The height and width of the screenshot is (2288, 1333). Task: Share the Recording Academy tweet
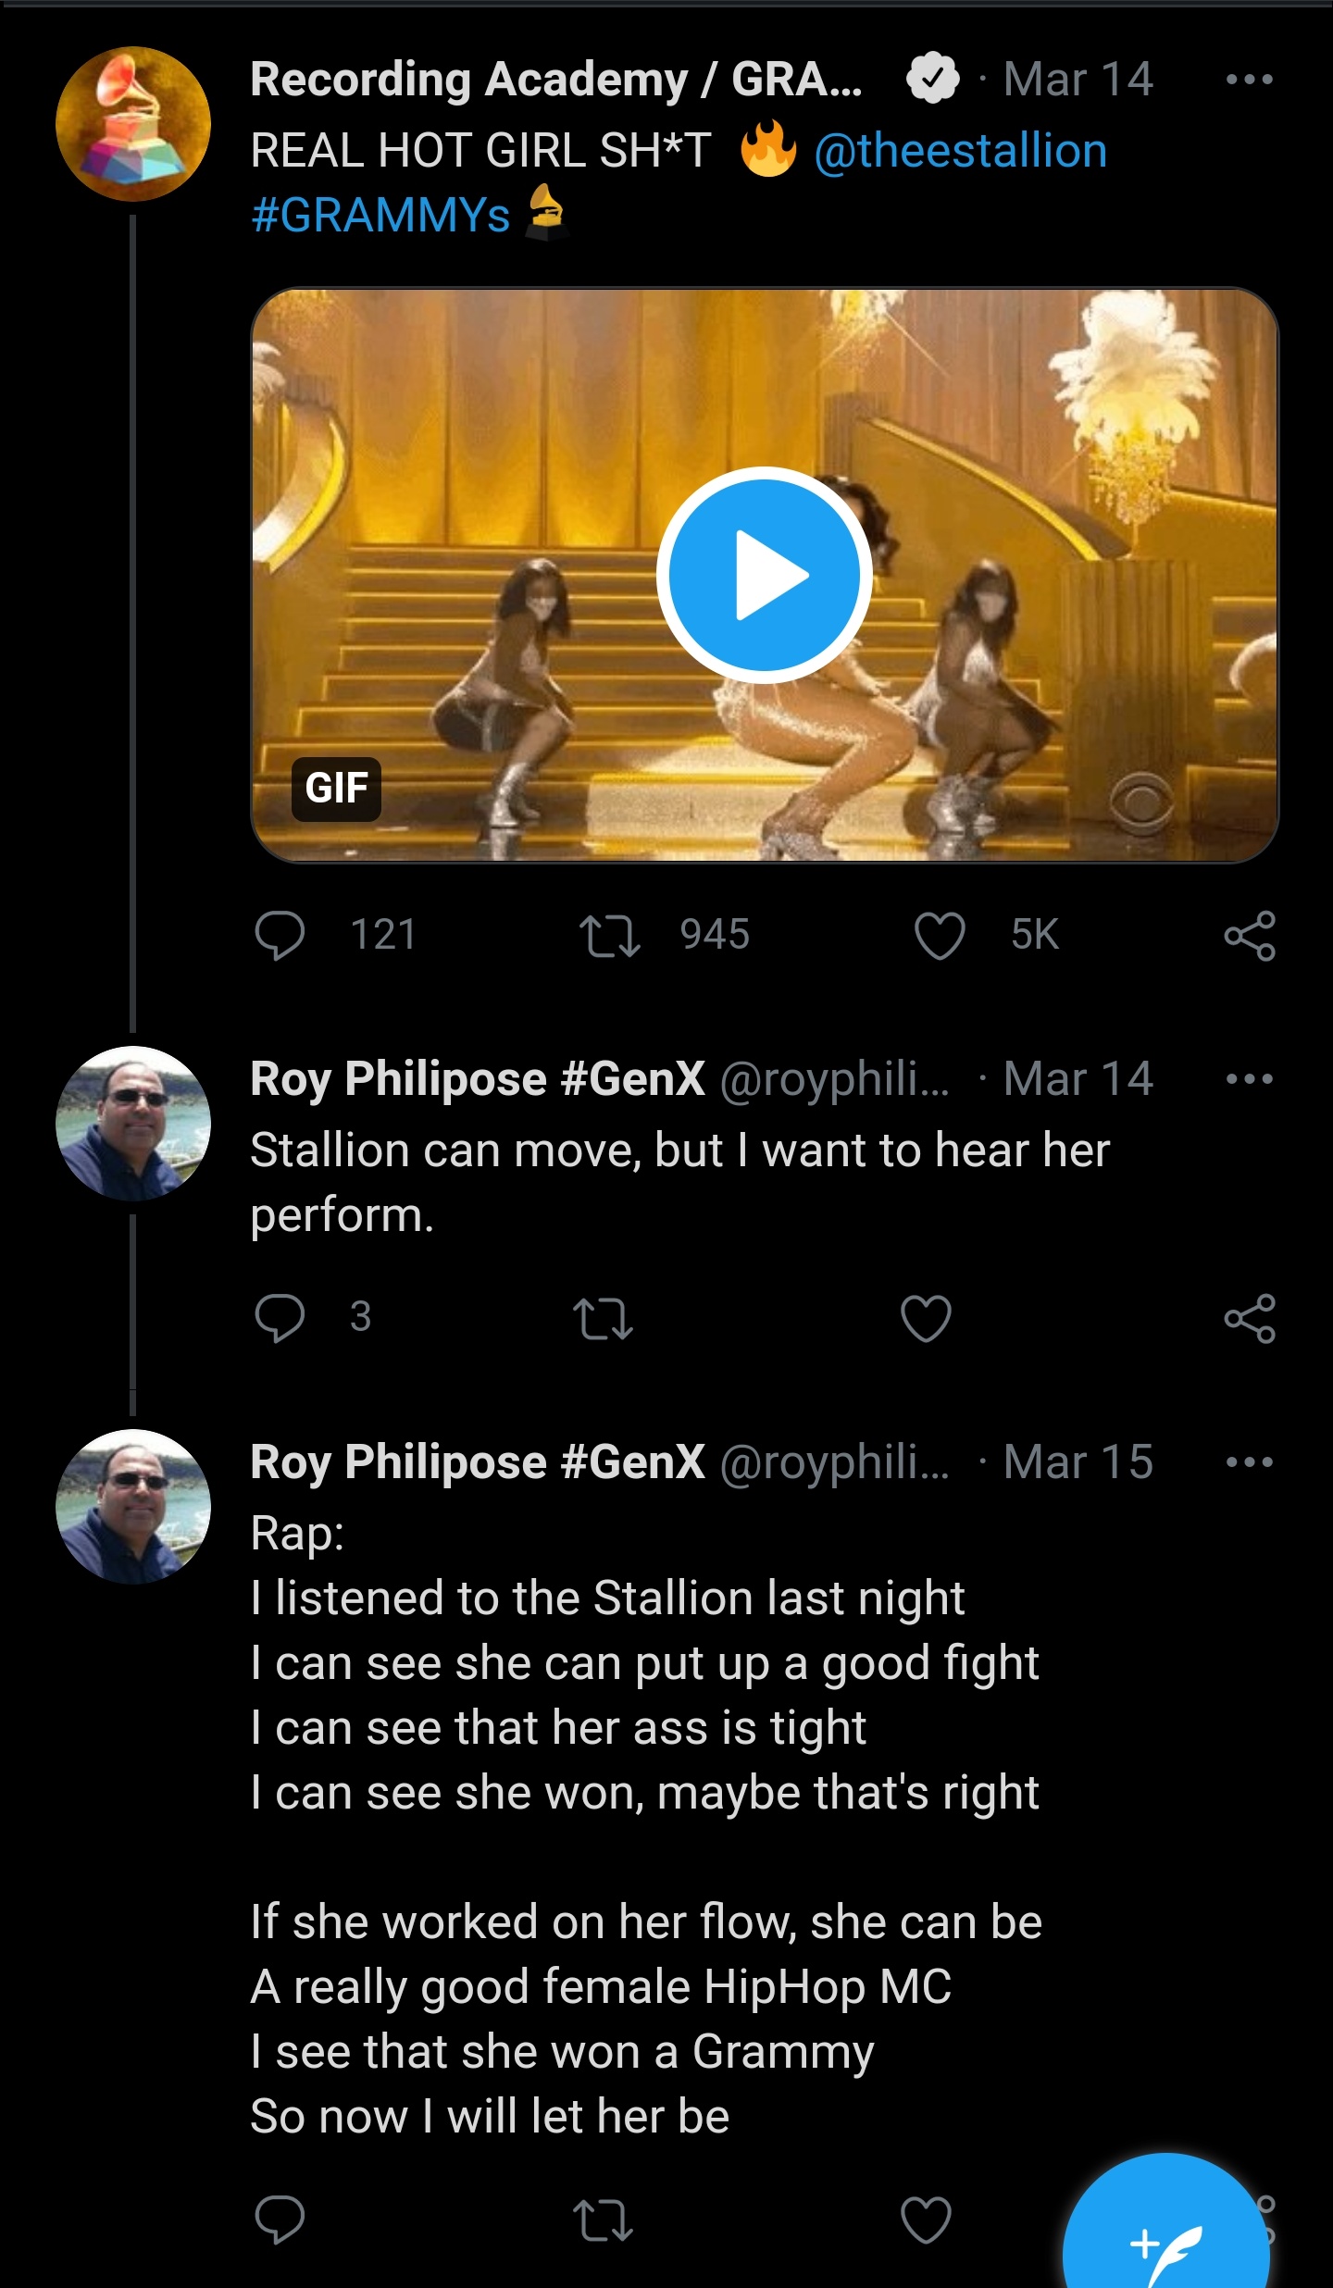(1250, 936)
